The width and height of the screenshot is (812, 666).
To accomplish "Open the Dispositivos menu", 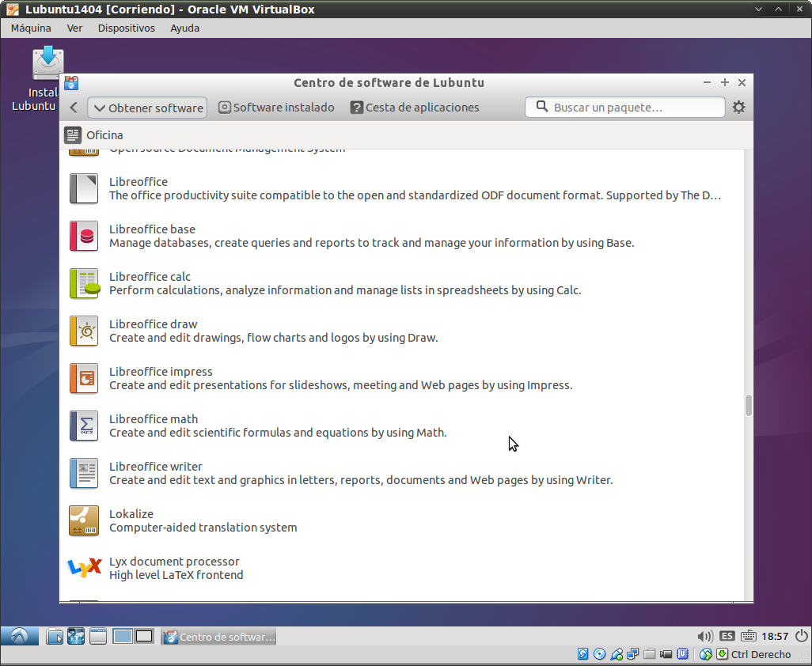I will [x=126, y=28].
